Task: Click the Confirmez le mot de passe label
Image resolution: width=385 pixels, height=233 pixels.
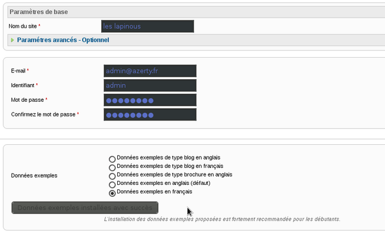Action: pos(43,115)
